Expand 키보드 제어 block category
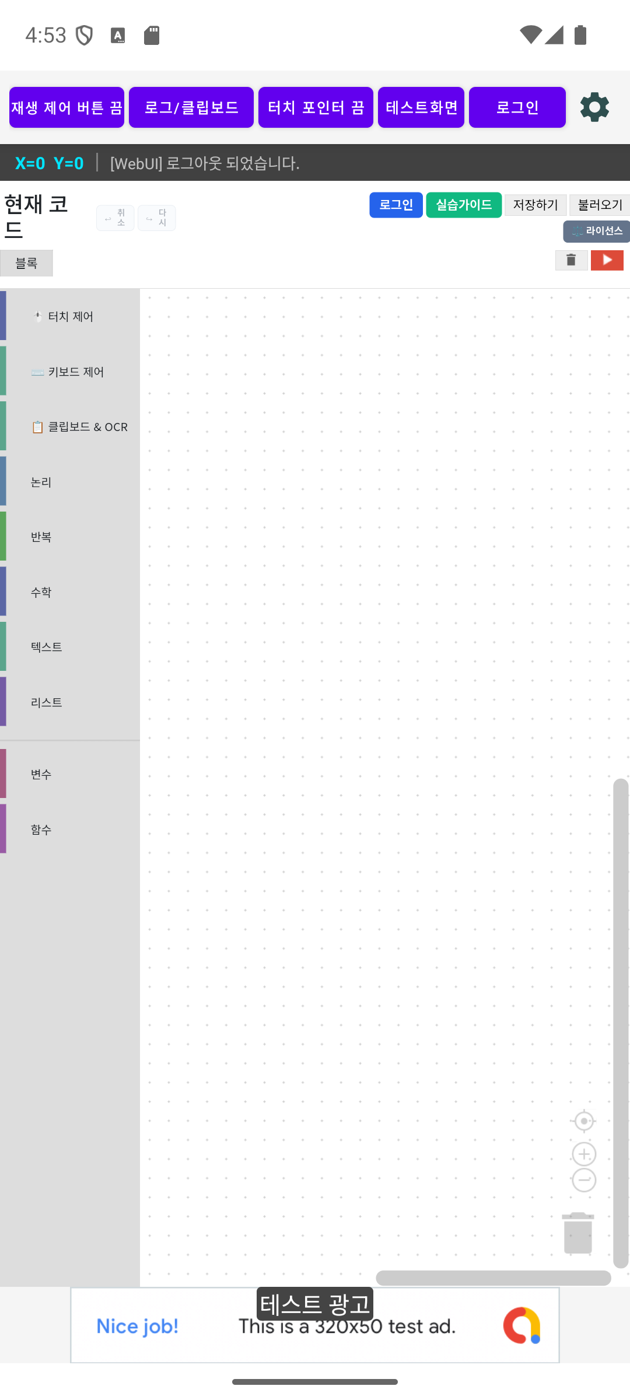This screenshot has height=1400, width=630. (70, 372)
